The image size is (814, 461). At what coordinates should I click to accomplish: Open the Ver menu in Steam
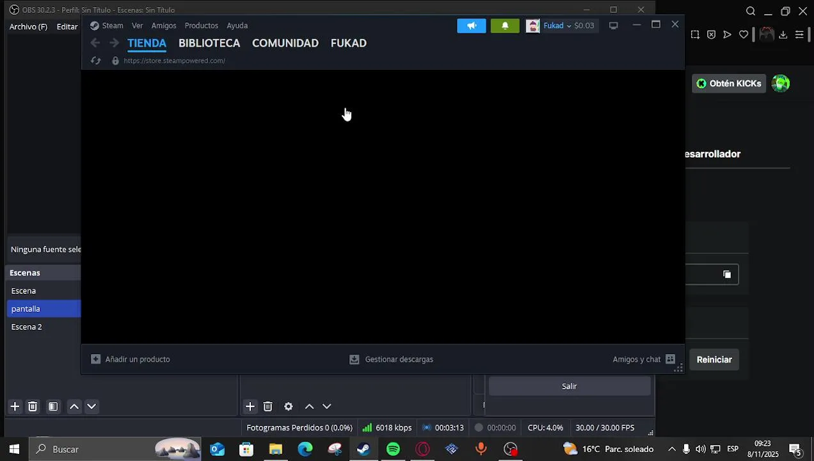(x=138, y=26)
